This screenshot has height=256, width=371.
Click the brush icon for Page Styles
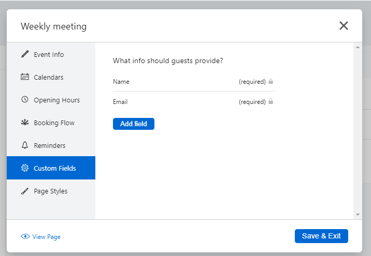(25, 191)
